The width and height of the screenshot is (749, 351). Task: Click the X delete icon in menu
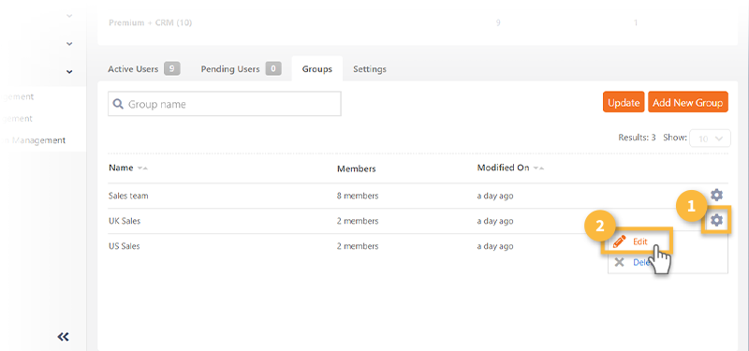[619, 262]
